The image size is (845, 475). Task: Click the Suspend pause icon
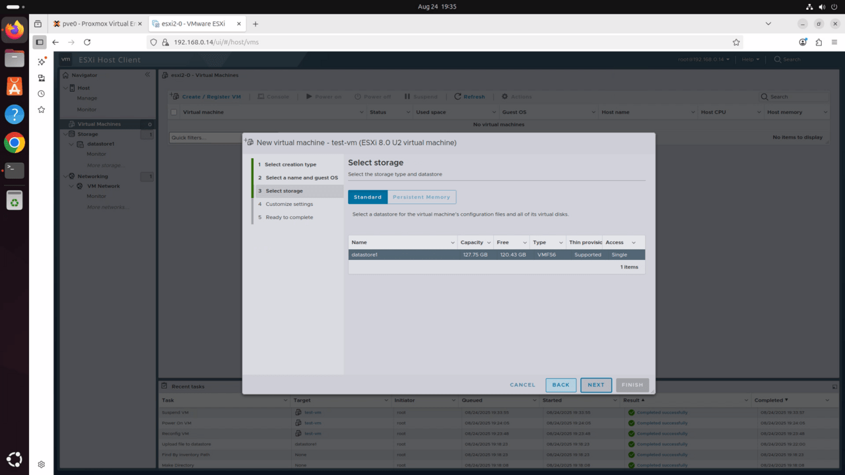(407, 96)
